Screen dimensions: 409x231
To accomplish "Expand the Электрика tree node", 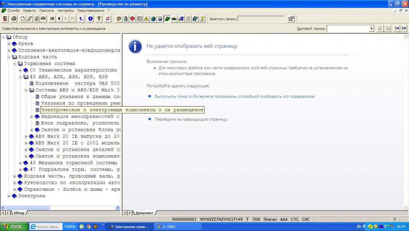I will (9, 196).
